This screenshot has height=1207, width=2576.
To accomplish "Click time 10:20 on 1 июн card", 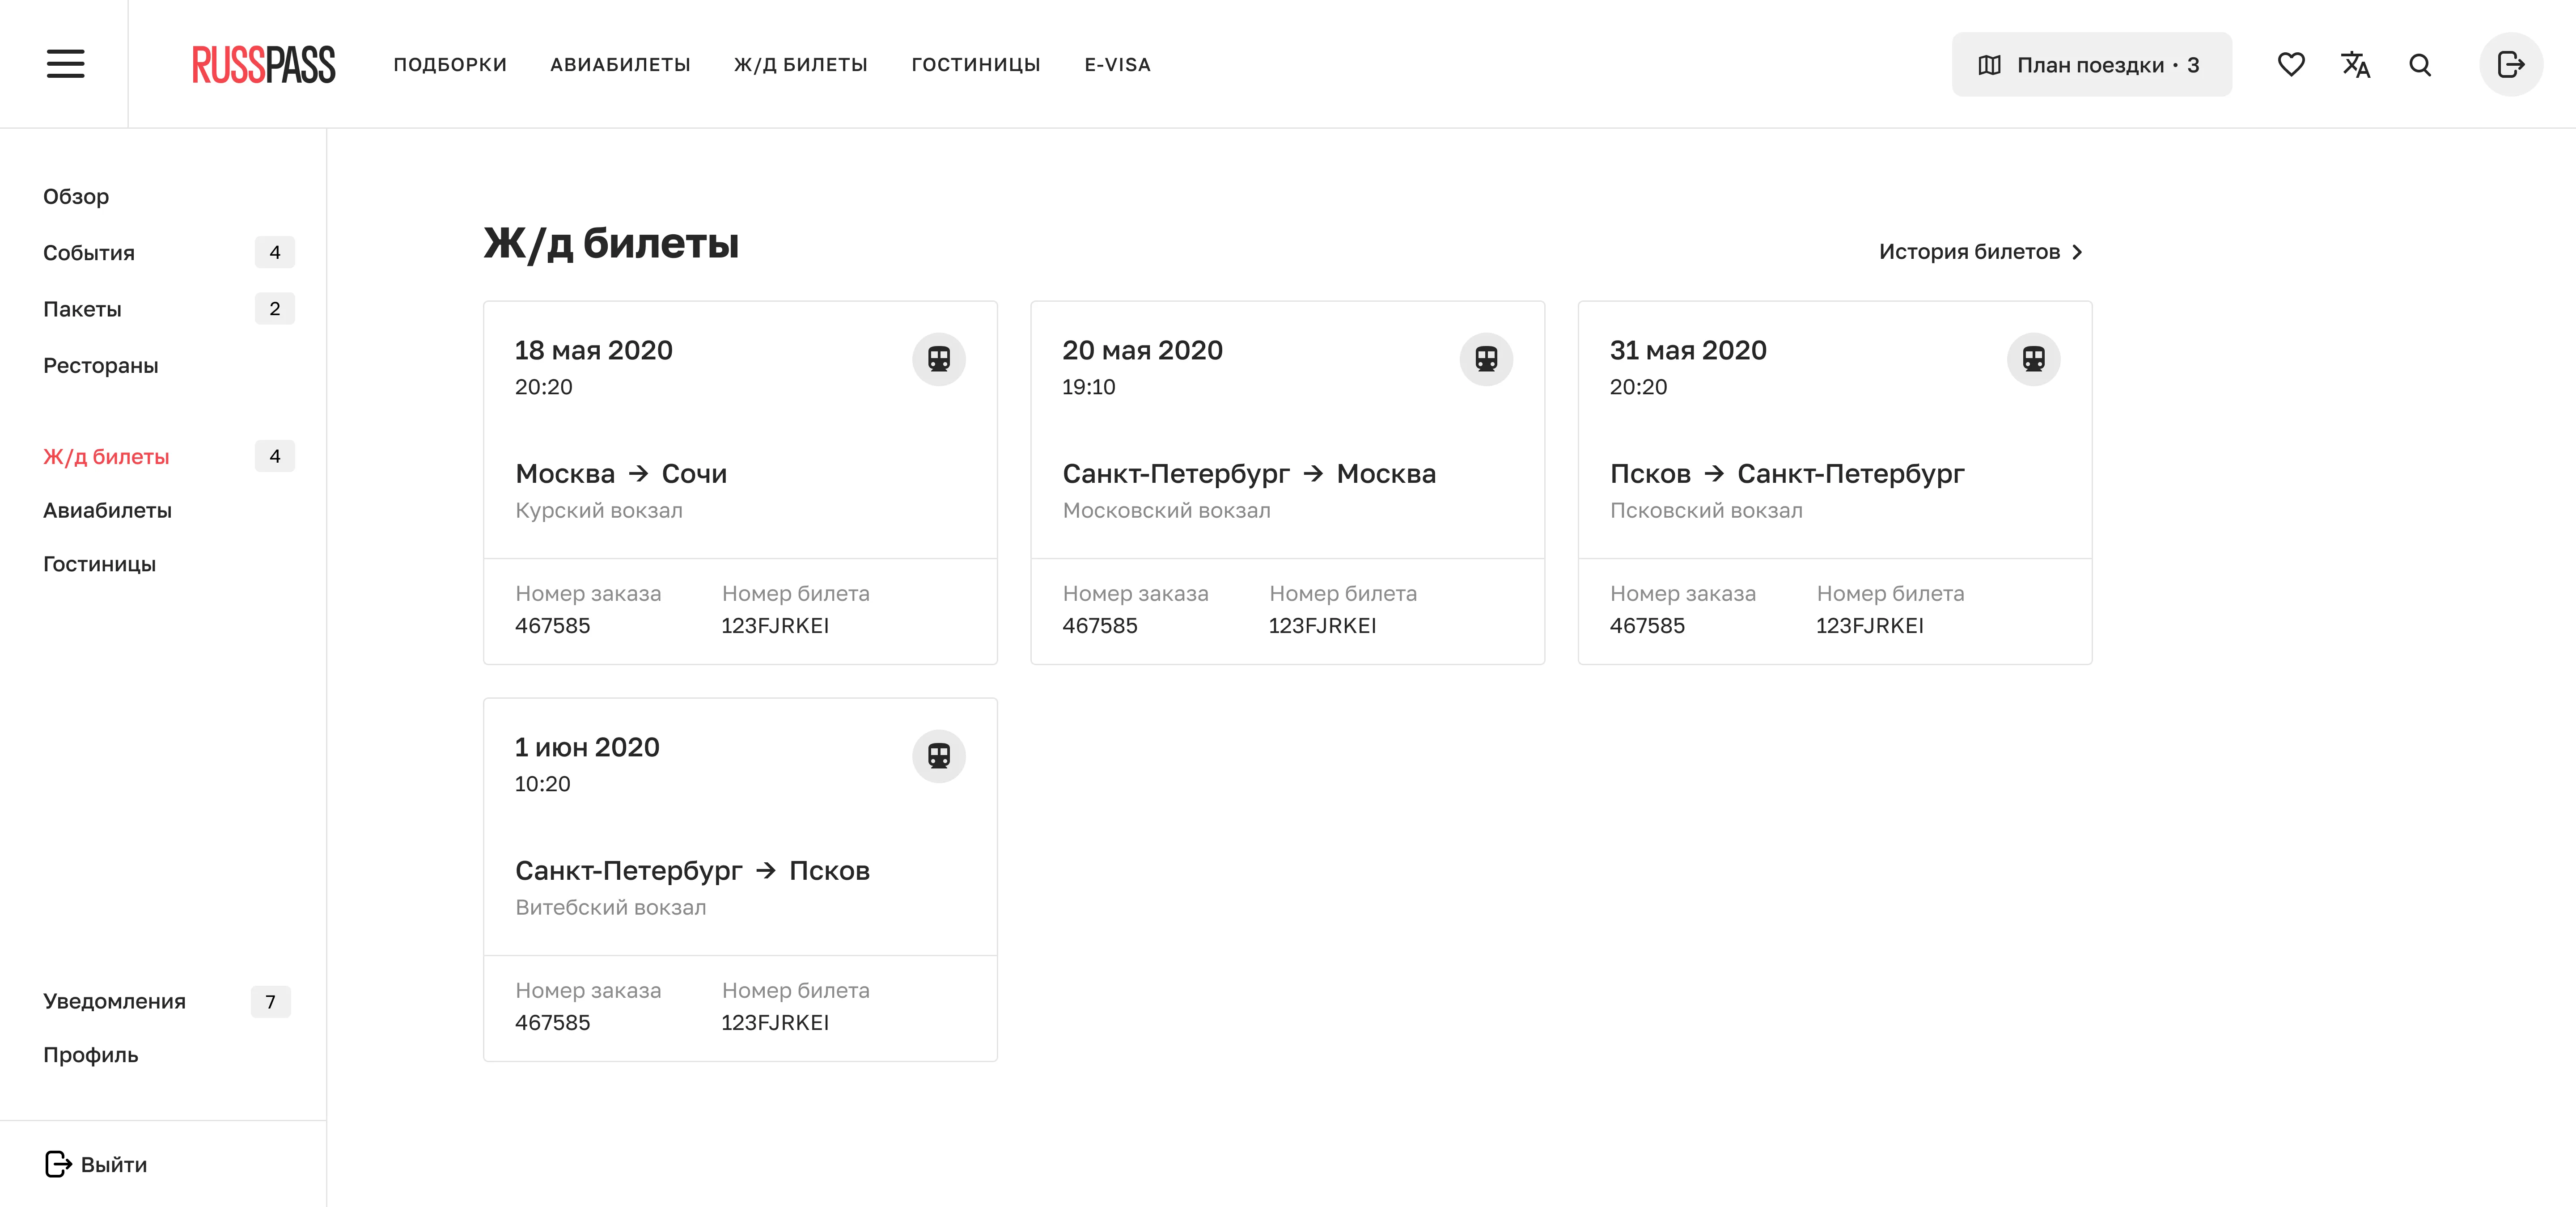I will point(542,785).
